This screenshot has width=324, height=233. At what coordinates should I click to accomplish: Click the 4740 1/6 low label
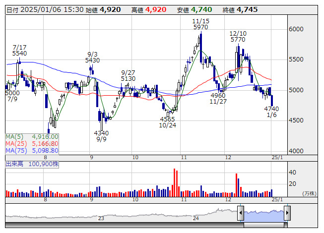pyautogui.click(x=271, y=112)
